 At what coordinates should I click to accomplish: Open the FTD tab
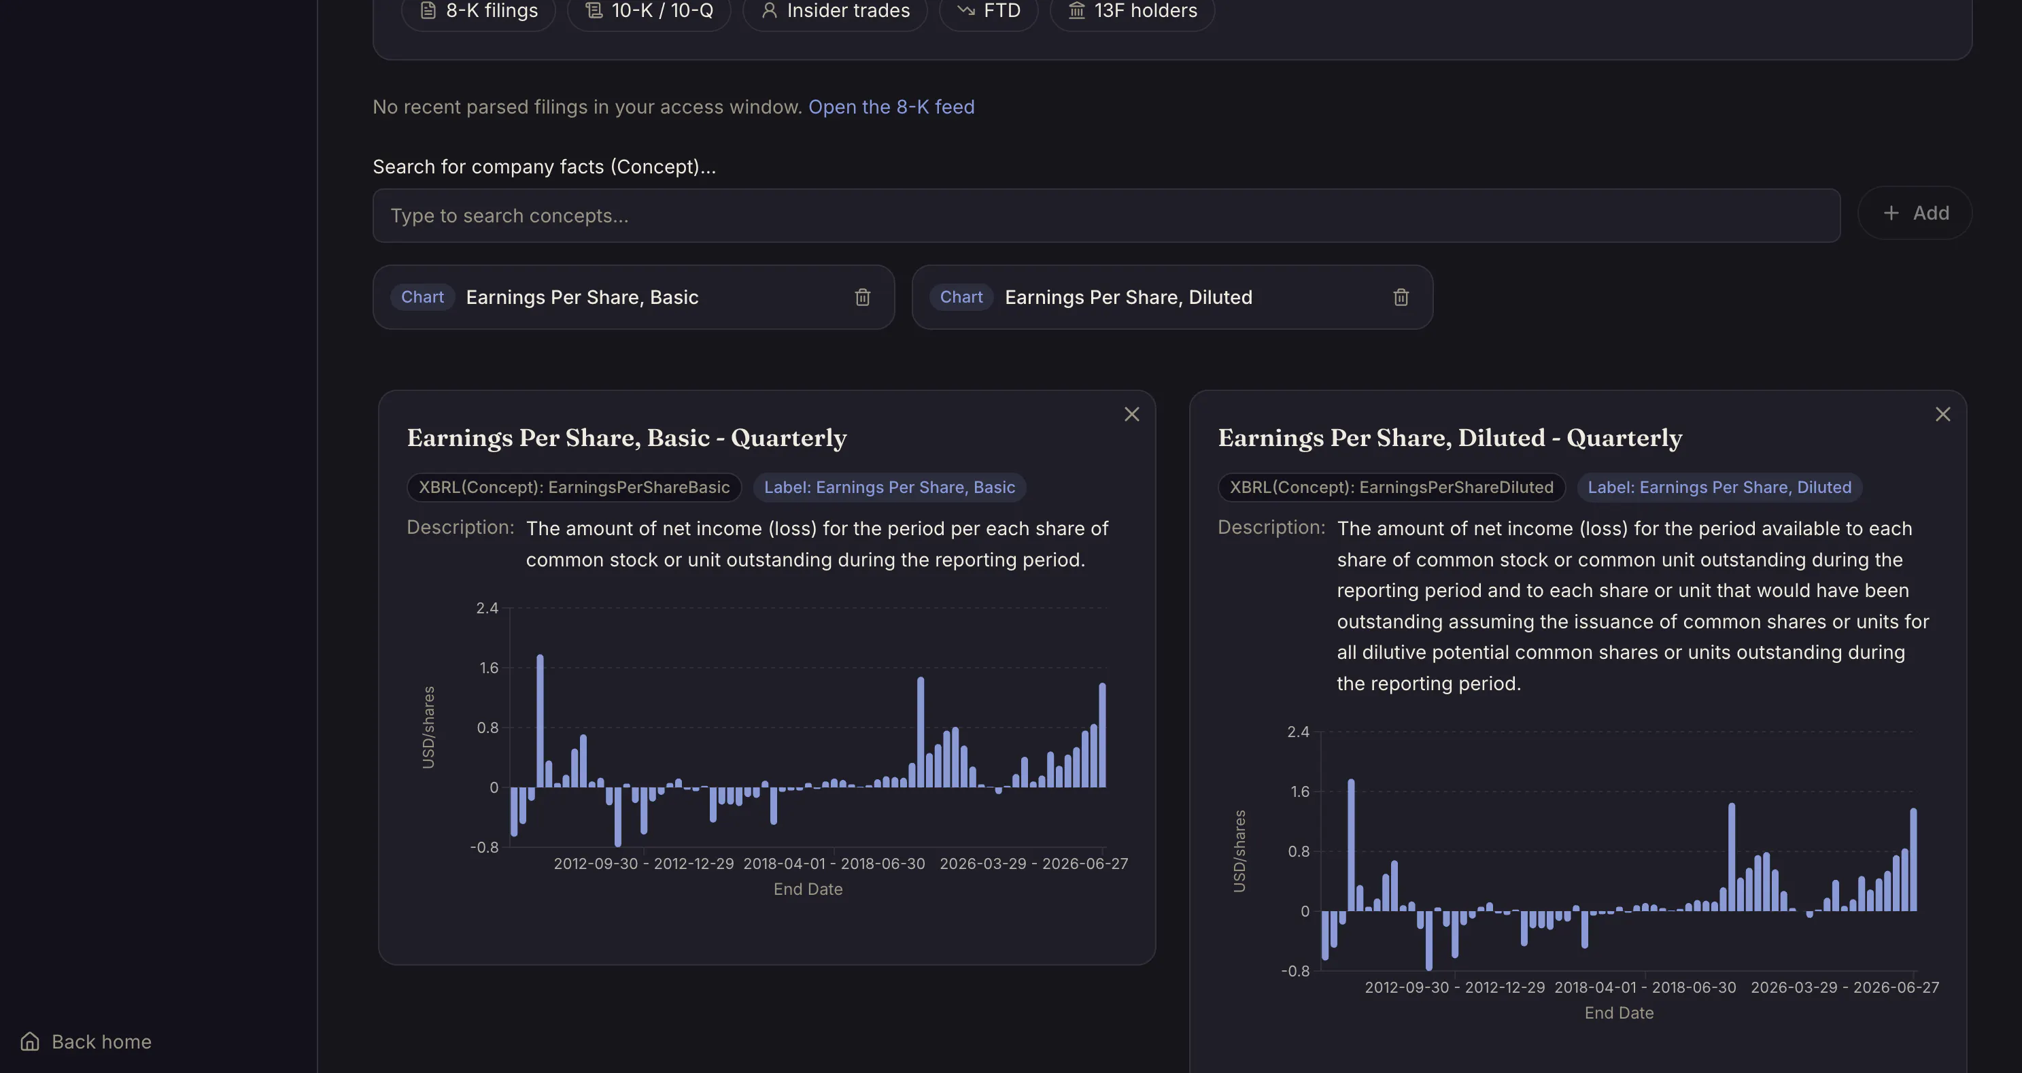coord(989,11)
